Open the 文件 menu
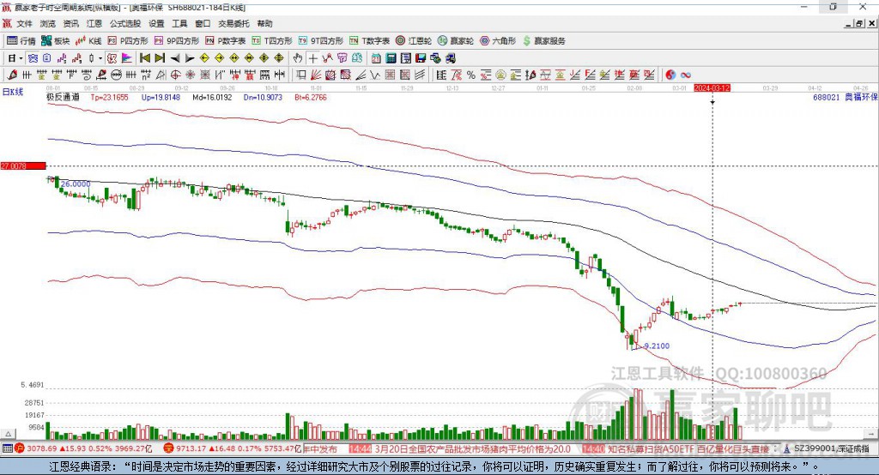Screen dimensions: 879x475 tap(25, 23)
